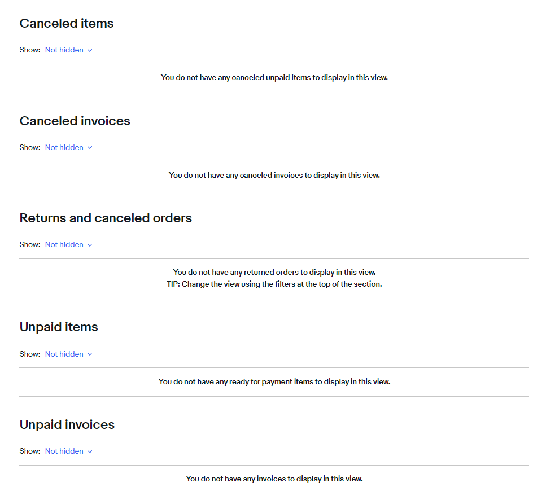Open Returns and canceled orders "Not hidden" filter
This screenshot has width=555, height=500.
(x=64, y=245)
